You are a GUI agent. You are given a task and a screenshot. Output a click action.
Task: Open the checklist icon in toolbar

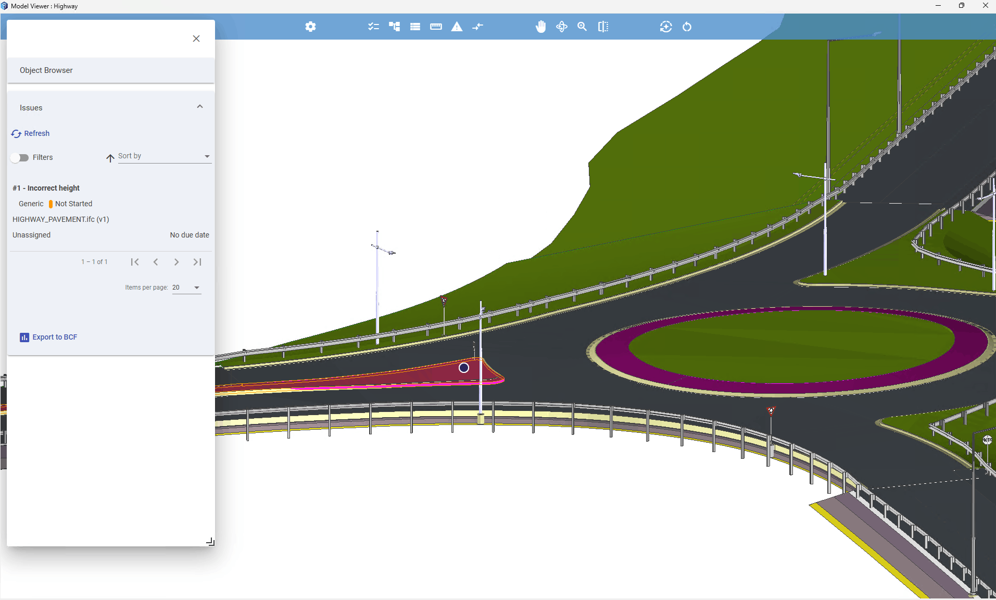pyautogui.click(x=373, y=27)
